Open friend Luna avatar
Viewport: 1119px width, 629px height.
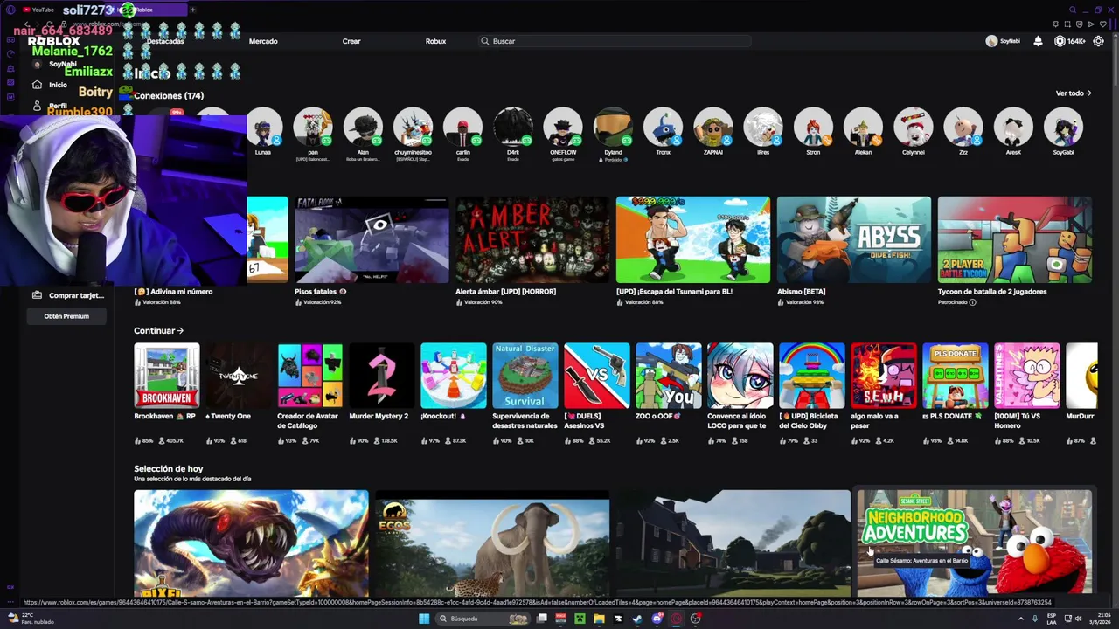264,128
